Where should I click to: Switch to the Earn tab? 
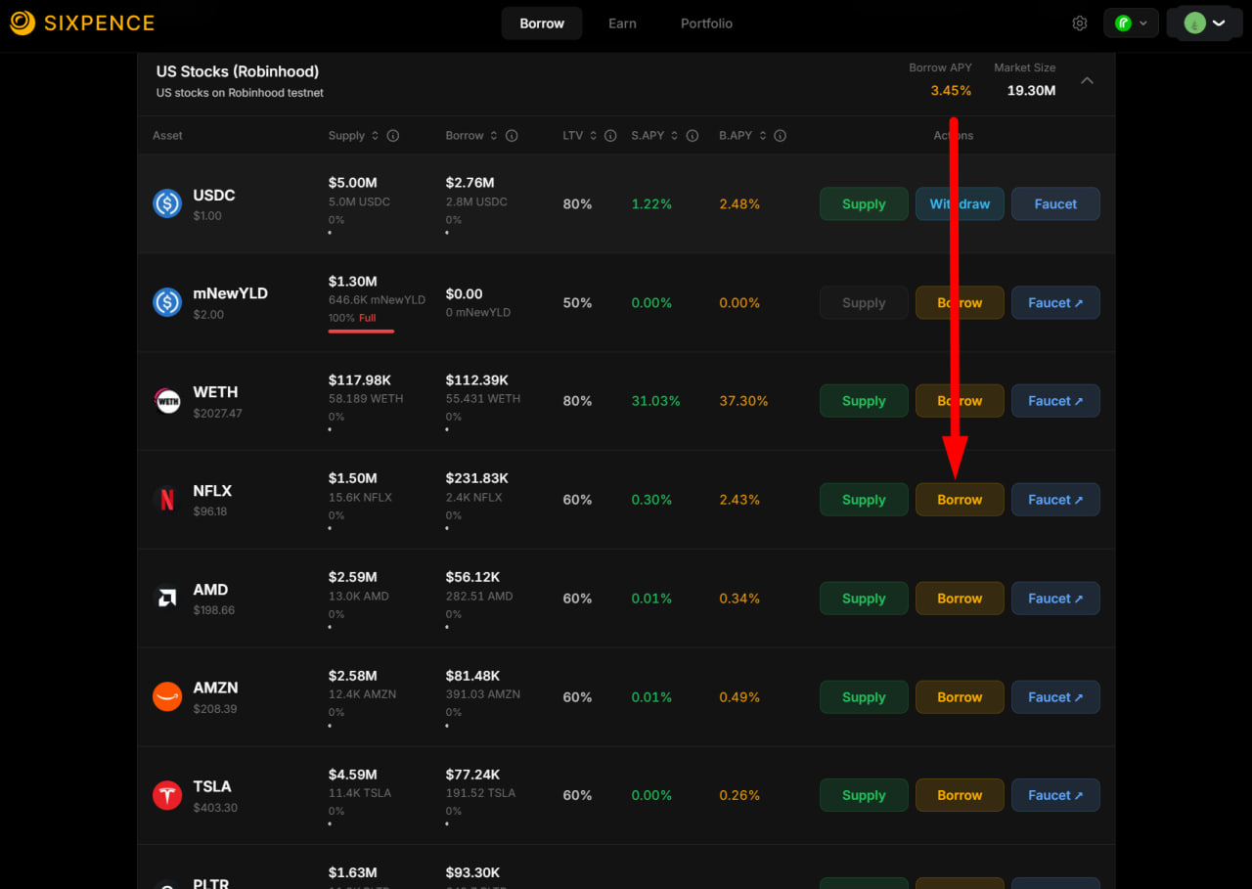tap(622, 23)
